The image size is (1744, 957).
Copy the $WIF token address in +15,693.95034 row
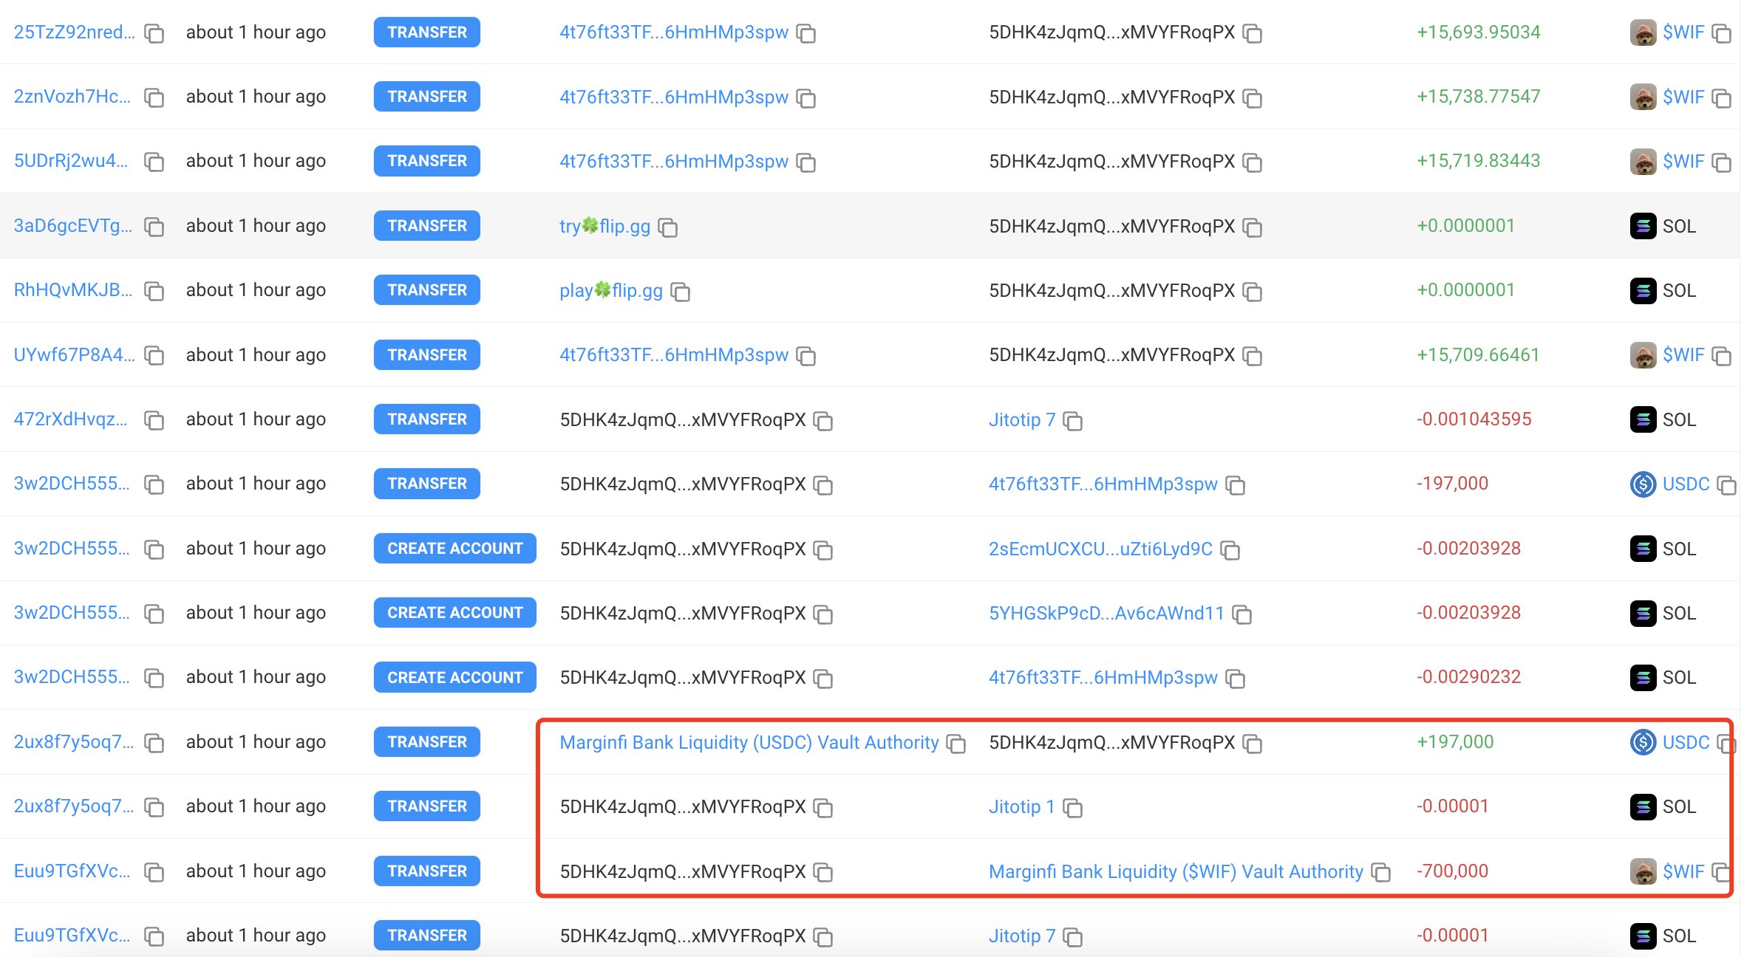pos(1722,33)
